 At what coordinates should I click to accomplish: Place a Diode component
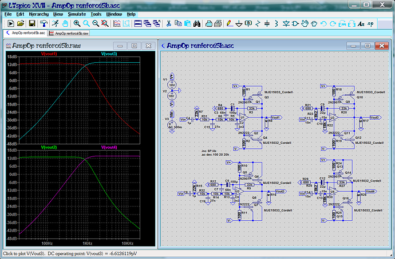click(286, 23)
